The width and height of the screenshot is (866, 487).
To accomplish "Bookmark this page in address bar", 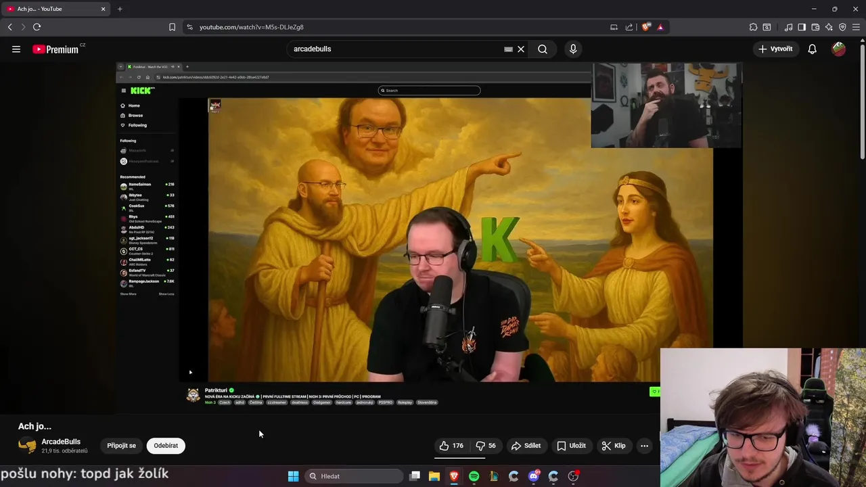I will tap(172, 27).
